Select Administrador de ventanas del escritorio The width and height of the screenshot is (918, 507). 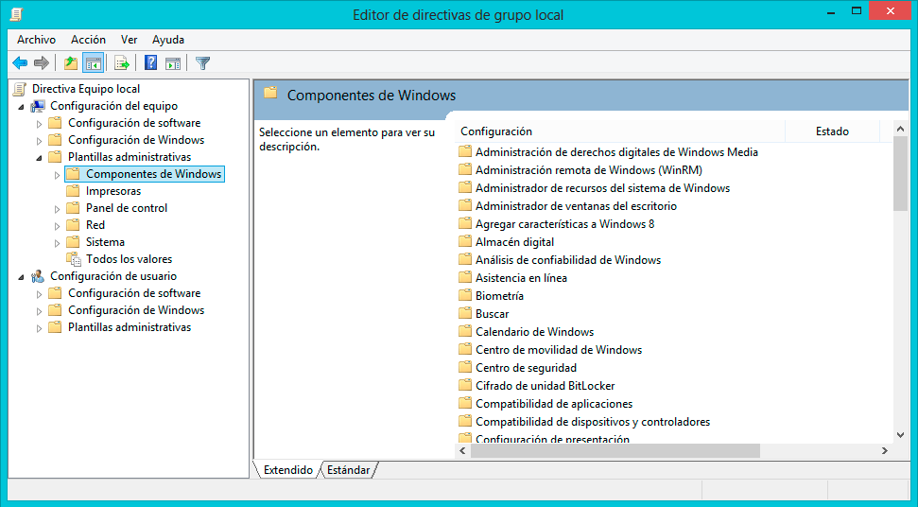pos(576,206)
